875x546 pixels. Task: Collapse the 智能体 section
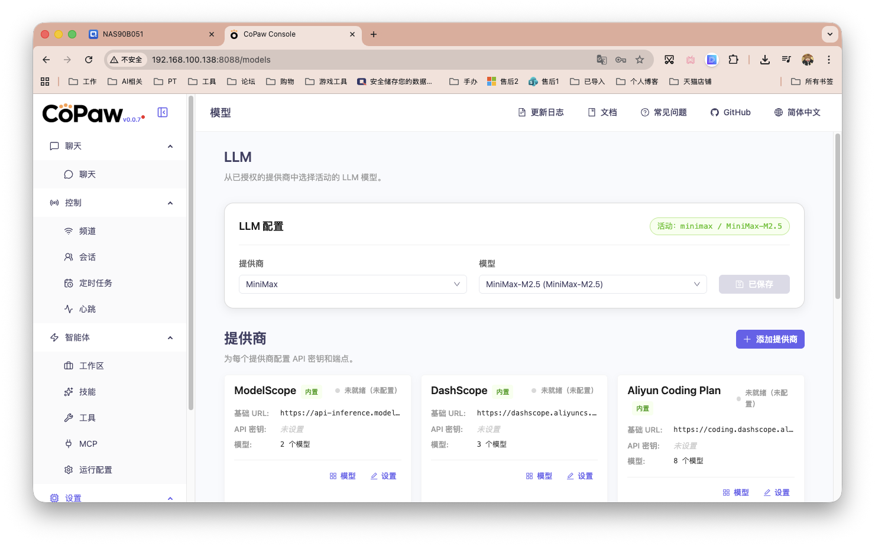click(170, 337)
